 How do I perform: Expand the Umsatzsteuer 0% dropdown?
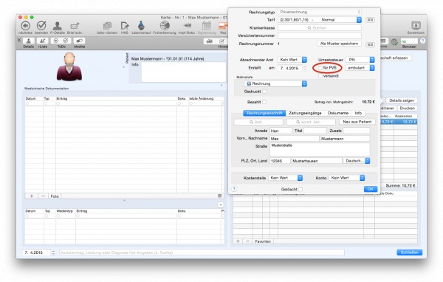click(x=360, y=60)
